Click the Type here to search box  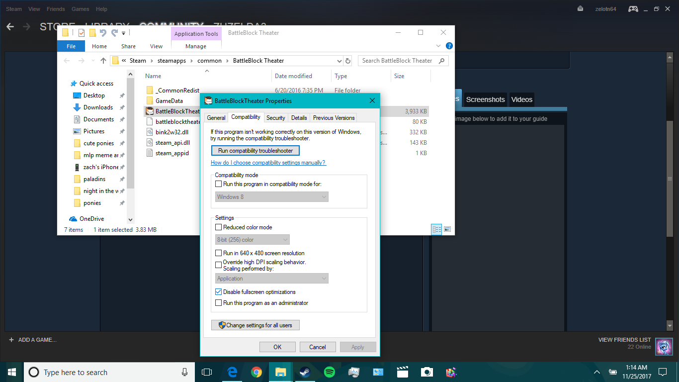tap(109, 372)
